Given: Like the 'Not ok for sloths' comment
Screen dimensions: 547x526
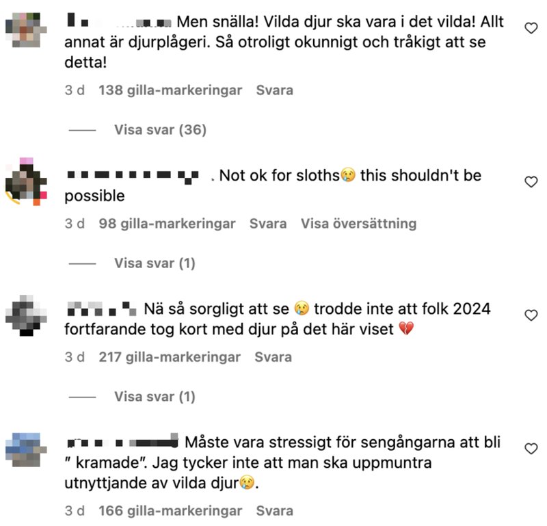Looking at the screenshot, I should coord(531,182).
